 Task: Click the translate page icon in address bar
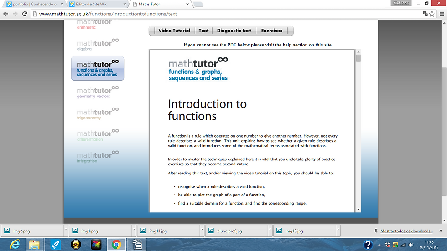pos(425,14)
